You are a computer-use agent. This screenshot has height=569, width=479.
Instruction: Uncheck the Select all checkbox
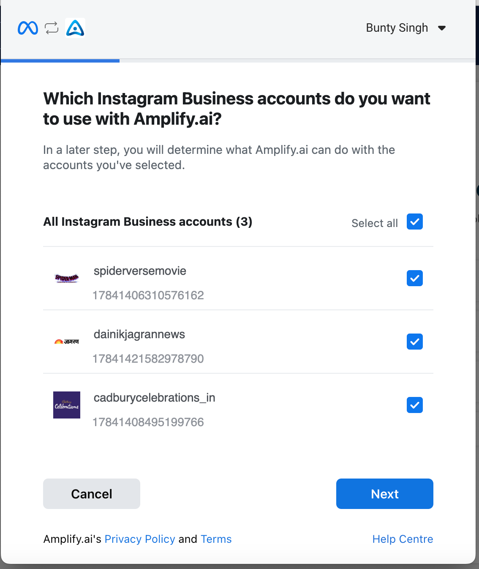pos(415,222)
